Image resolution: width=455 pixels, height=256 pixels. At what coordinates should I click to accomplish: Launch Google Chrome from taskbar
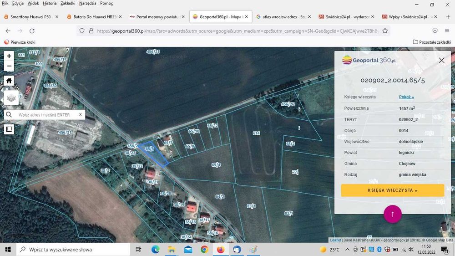204,250
